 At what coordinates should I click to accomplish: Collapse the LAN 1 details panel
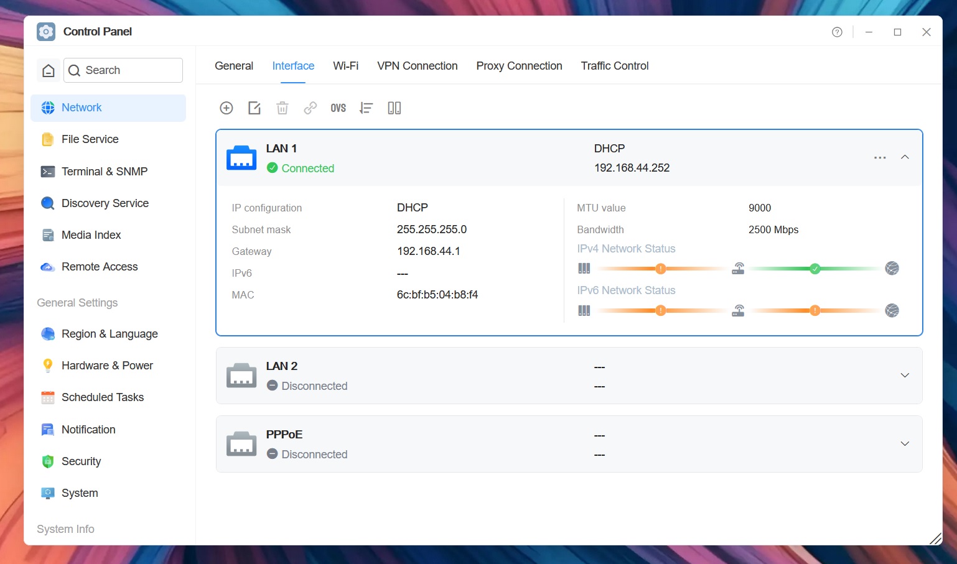click(x=905, y=157)
